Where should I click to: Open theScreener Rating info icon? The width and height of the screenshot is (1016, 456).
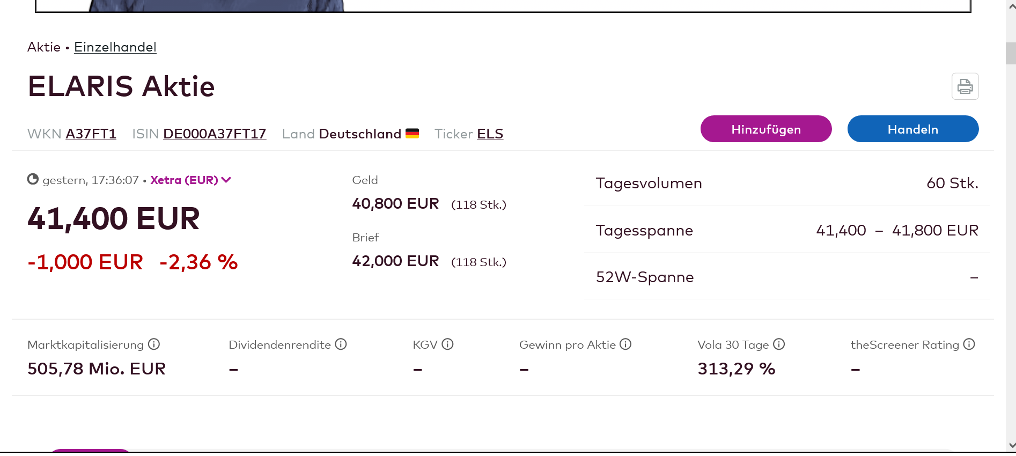969,344
